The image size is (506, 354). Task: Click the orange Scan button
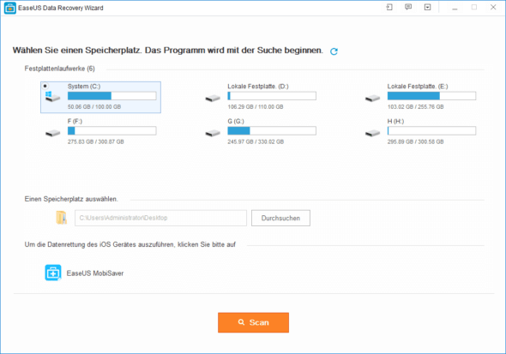click(x=253, y=322)
